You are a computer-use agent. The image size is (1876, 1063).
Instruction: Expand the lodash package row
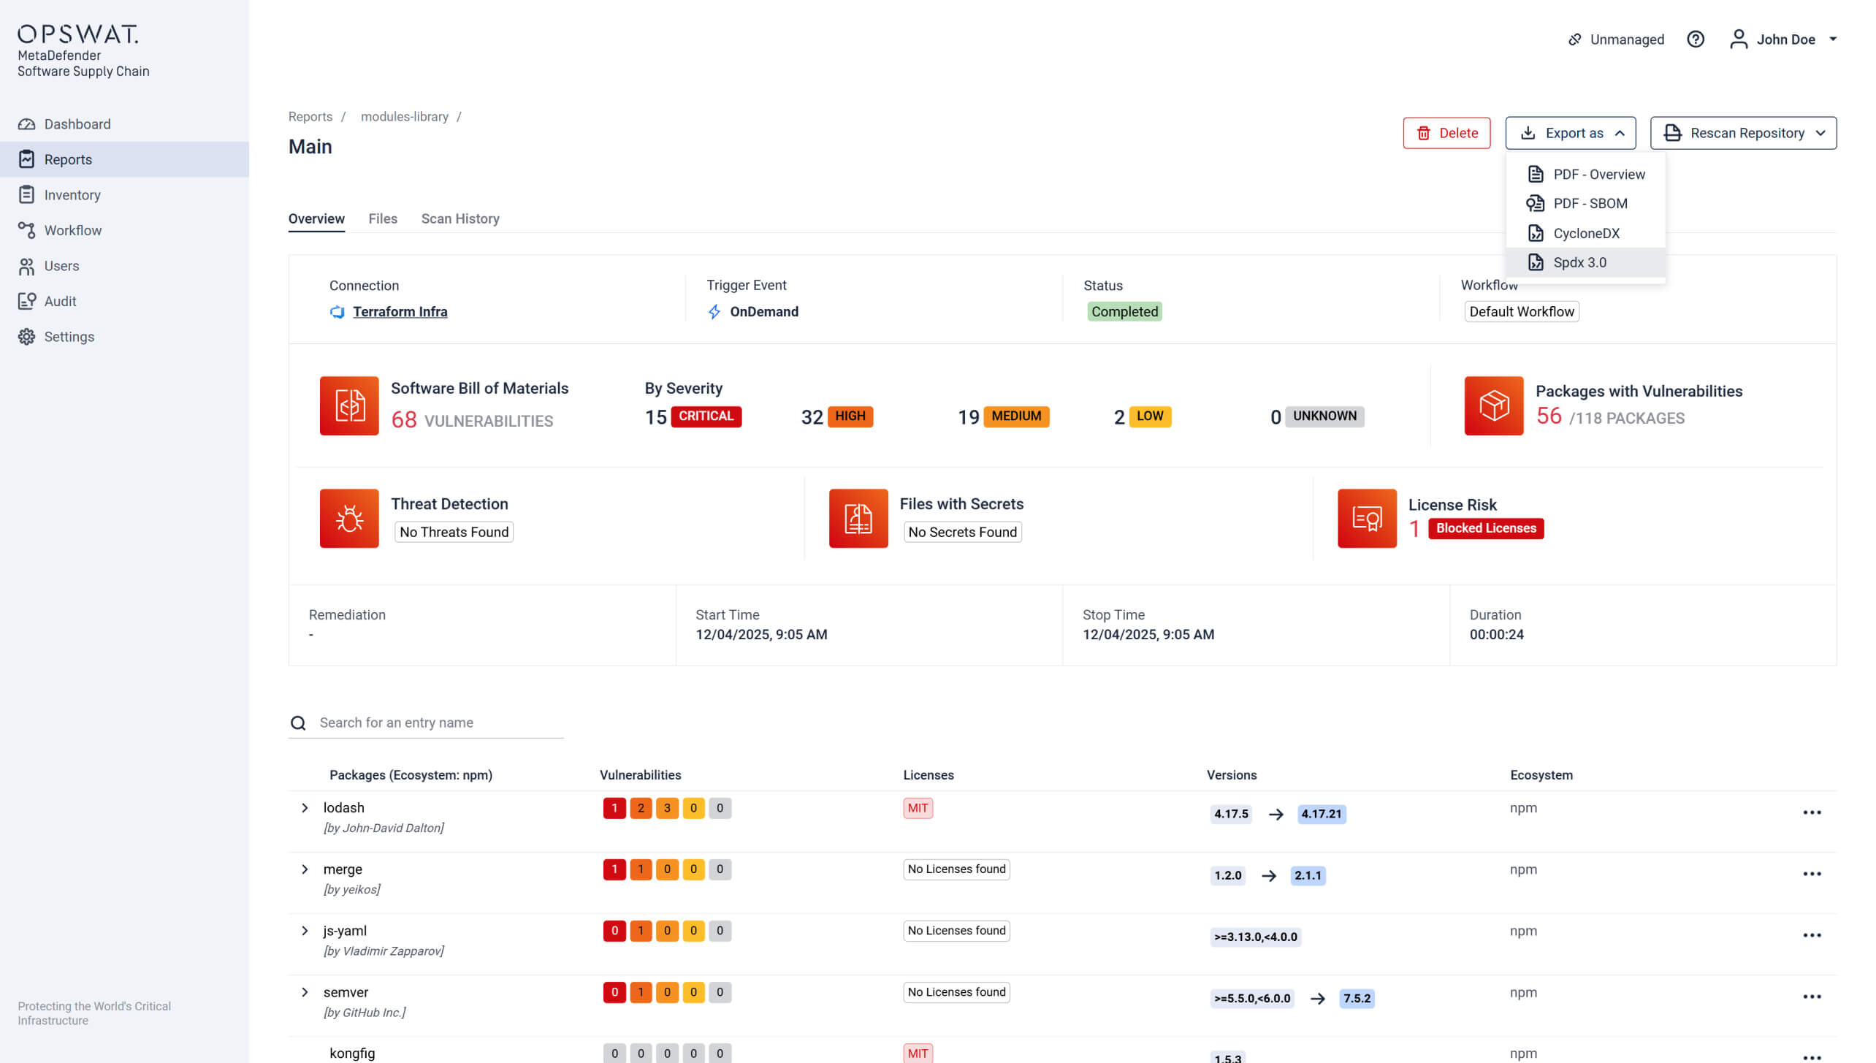pyautogui.click(x=305, y=808)
